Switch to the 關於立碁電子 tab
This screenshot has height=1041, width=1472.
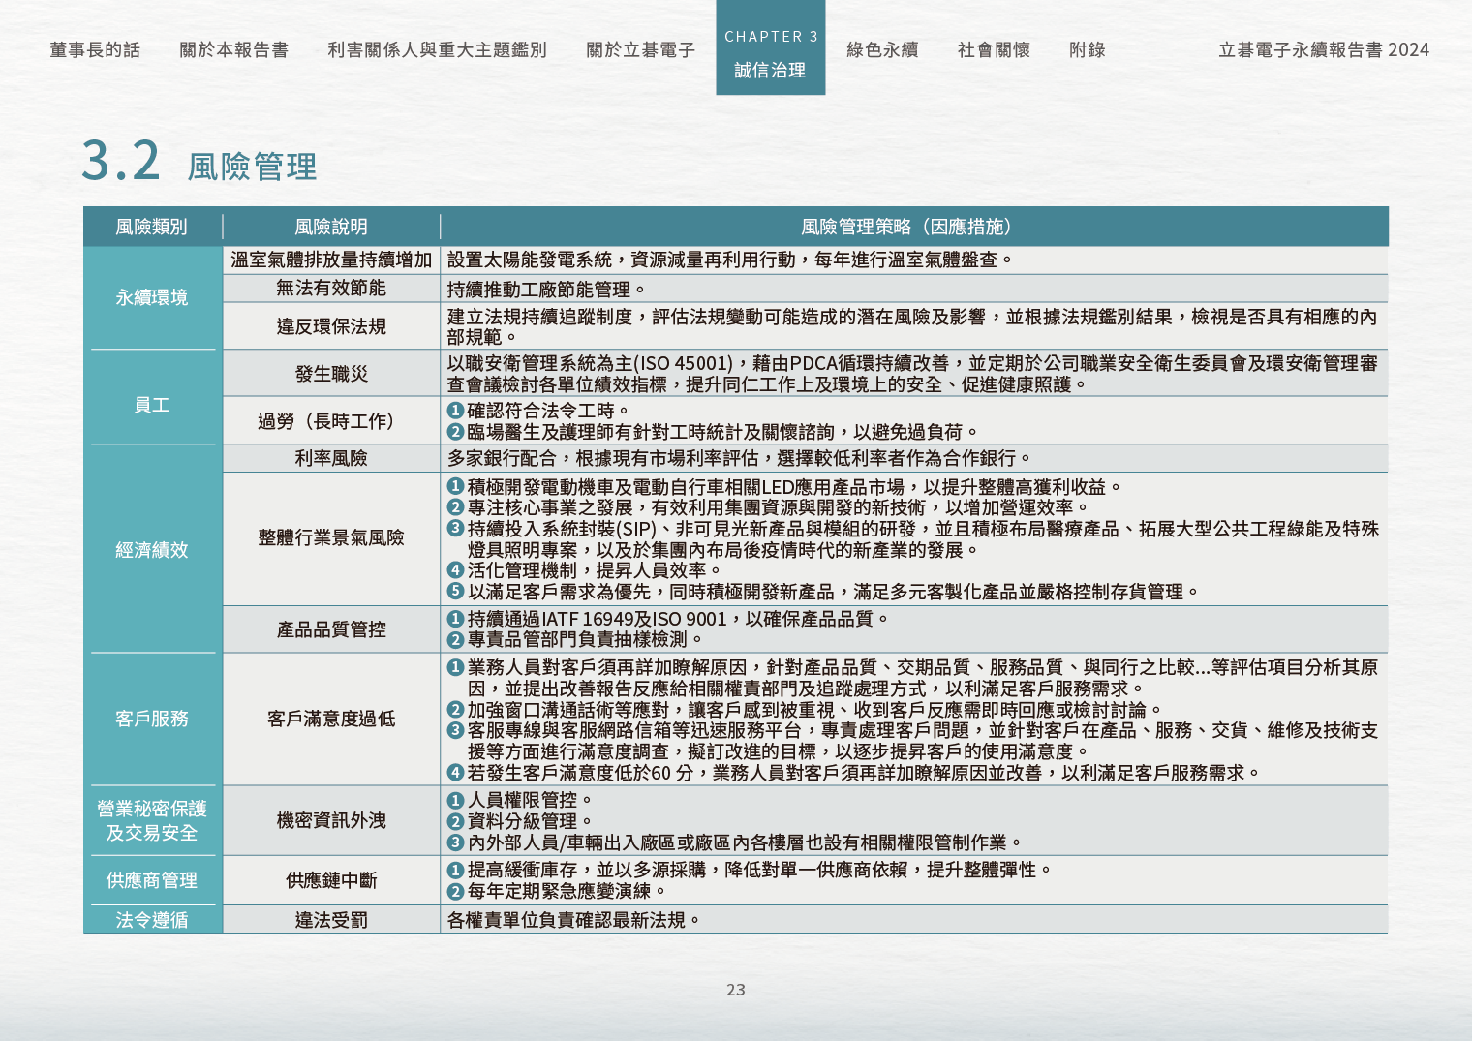(640, 49)
